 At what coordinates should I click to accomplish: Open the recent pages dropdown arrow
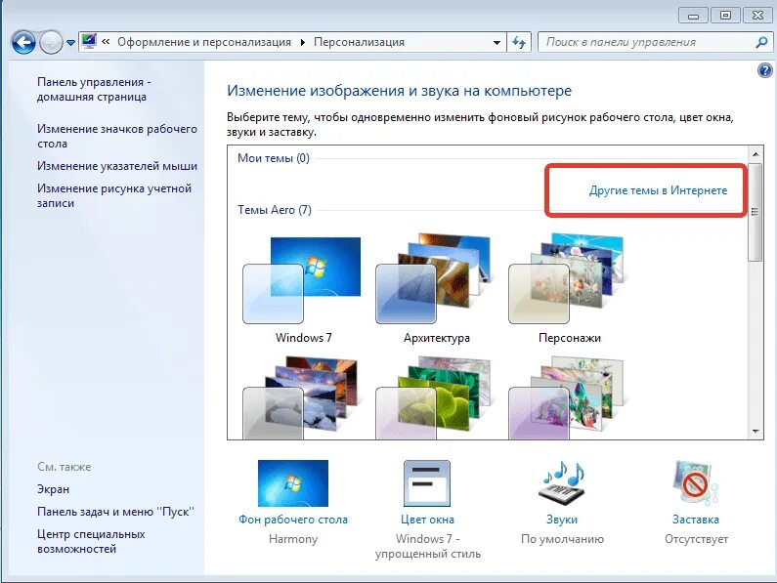pos(70,43)
